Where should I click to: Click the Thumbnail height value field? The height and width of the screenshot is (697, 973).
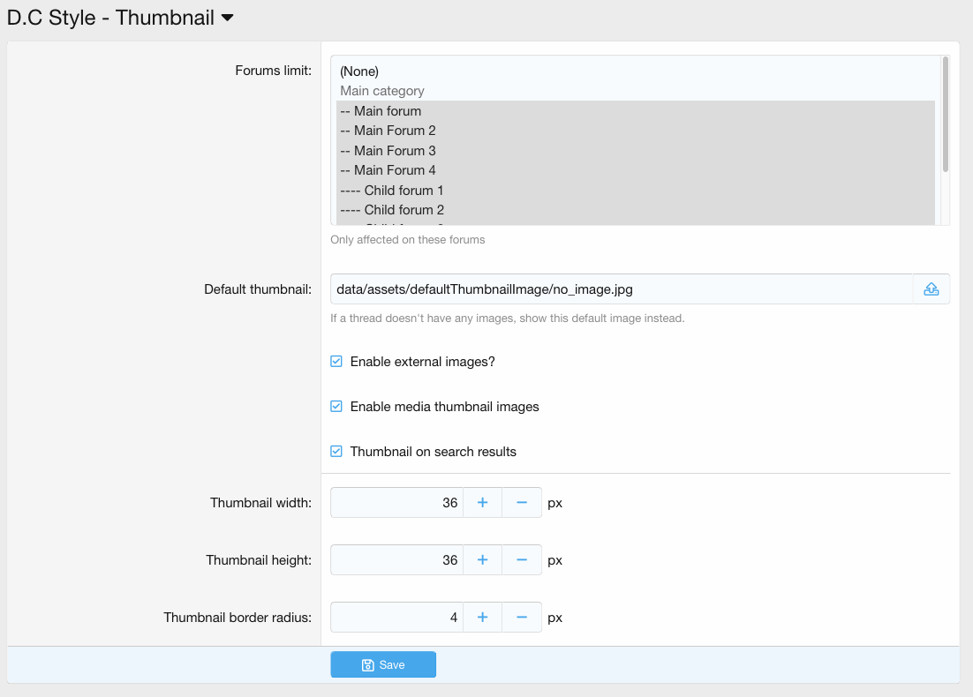point(396,560)
